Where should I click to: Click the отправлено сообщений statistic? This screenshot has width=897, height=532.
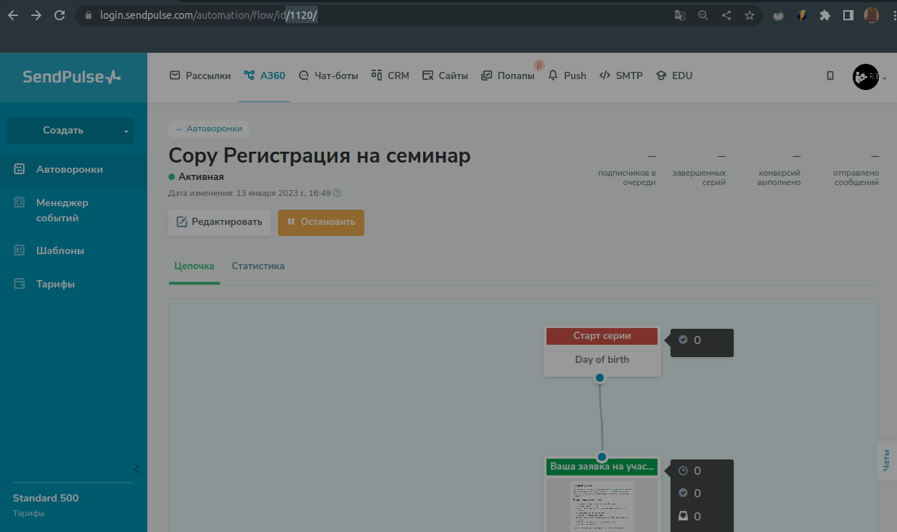click(856, 170)
